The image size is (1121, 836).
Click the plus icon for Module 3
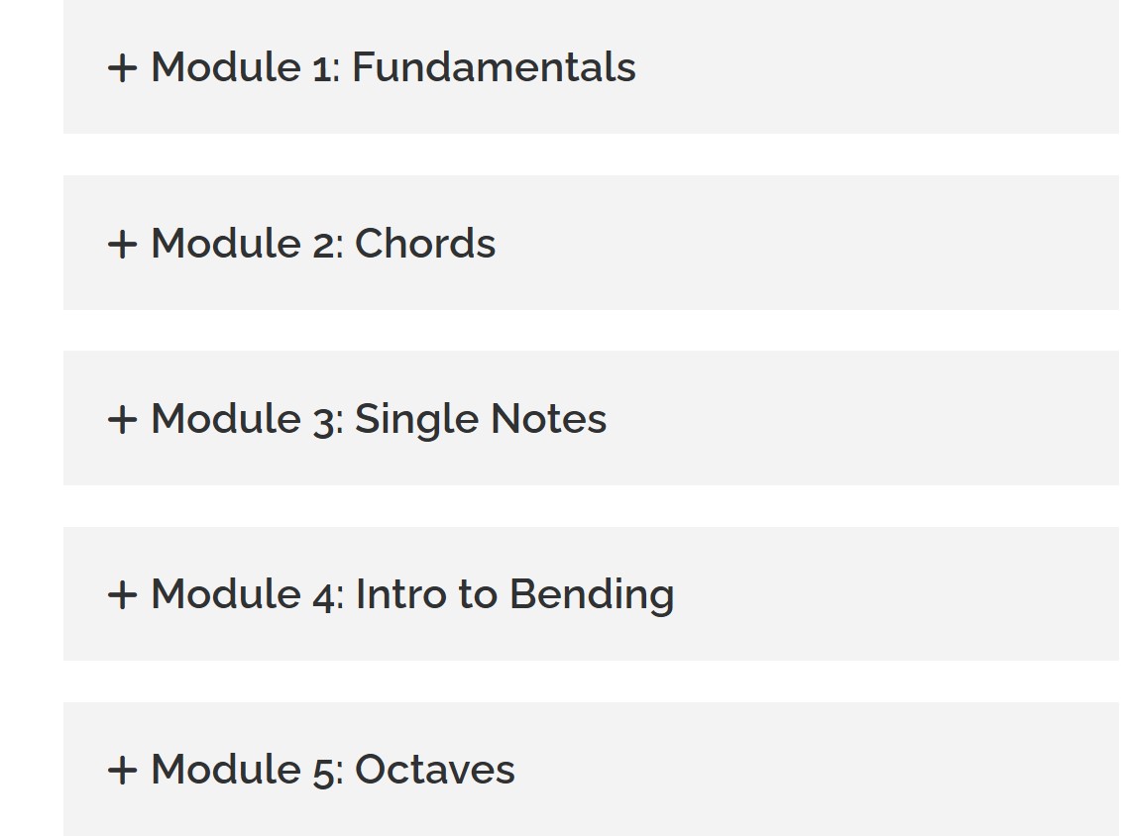coord(122,419)
